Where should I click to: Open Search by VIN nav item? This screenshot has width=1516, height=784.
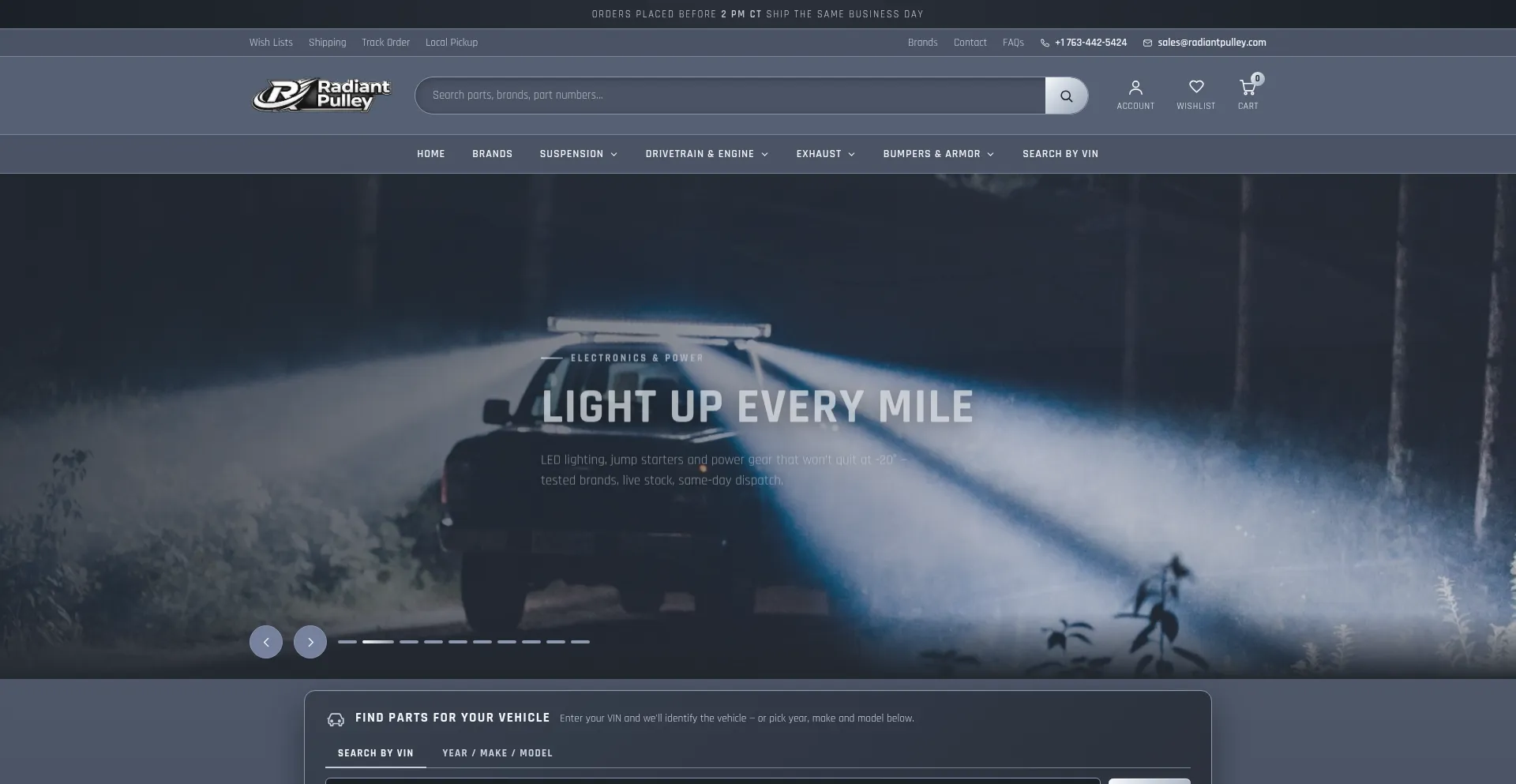(1060, 154)
